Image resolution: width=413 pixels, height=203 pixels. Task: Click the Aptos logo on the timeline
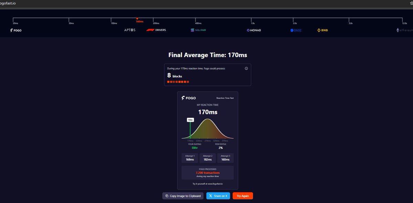coord(130,30)
